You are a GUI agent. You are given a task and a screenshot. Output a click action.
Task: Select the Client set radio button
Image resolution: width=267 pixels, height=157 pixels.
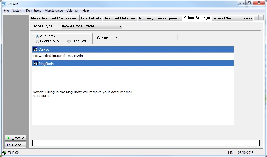pos(69,41)
